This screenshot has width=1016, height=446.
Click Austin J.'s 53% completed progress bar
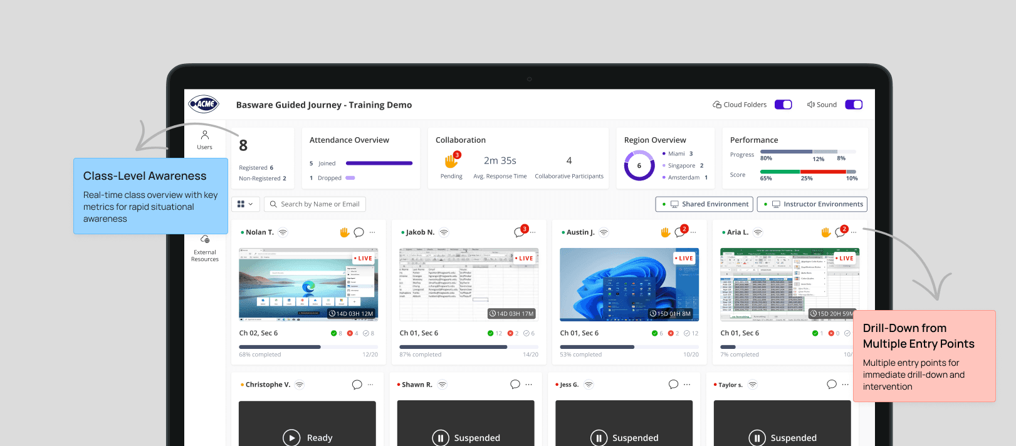(629, 347)
